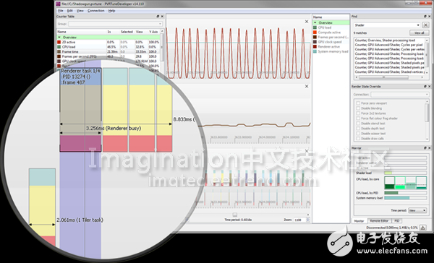434x263 pixels.
Task: Undock the Find panel using its float icon
Action: click(425, 17)
